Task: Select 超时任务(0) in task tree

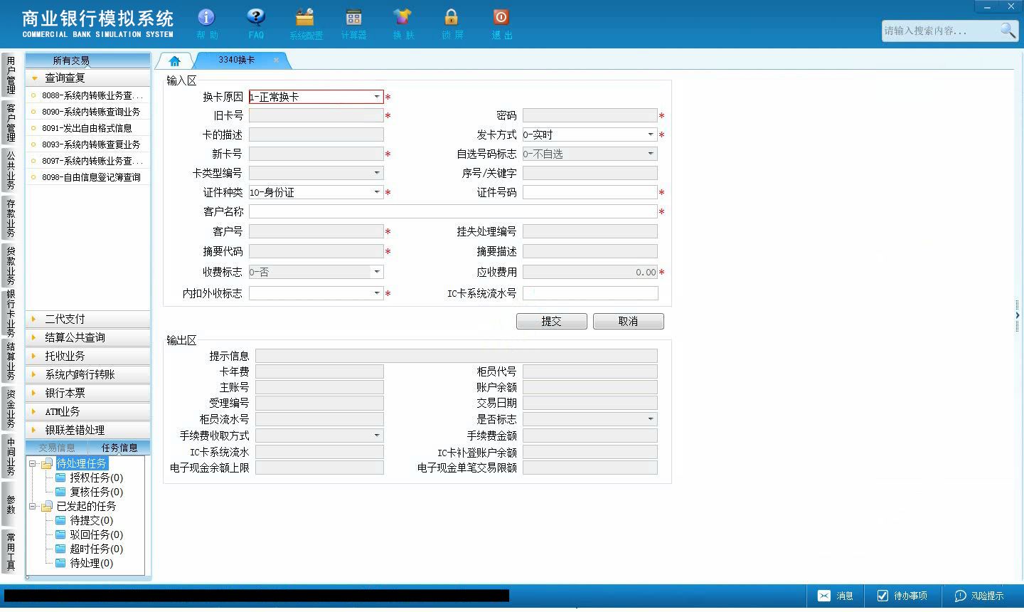Action: pyautogui.click(x=96, y=549)
